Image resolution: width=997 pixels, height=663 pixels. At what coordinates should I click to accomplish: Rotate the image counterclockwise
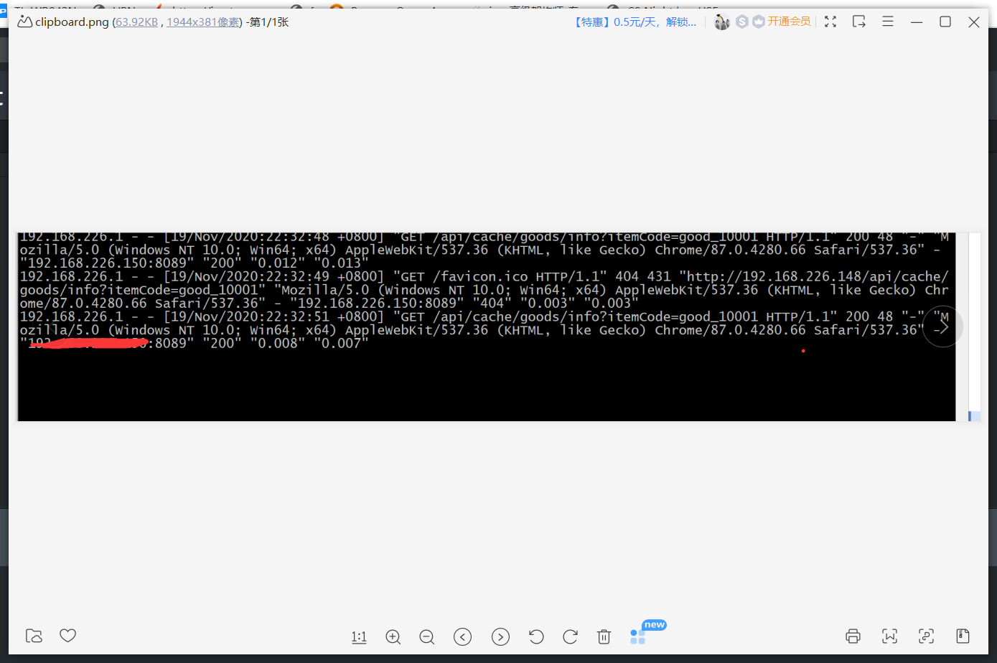point(535,636)
